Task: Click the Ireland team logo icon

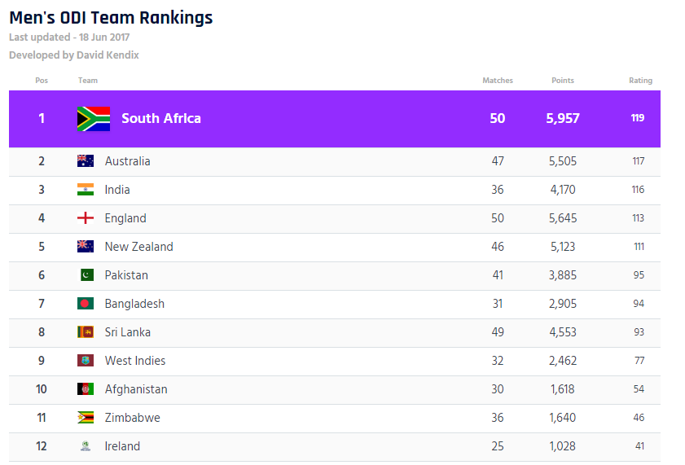Action: [x=86, y=446]
